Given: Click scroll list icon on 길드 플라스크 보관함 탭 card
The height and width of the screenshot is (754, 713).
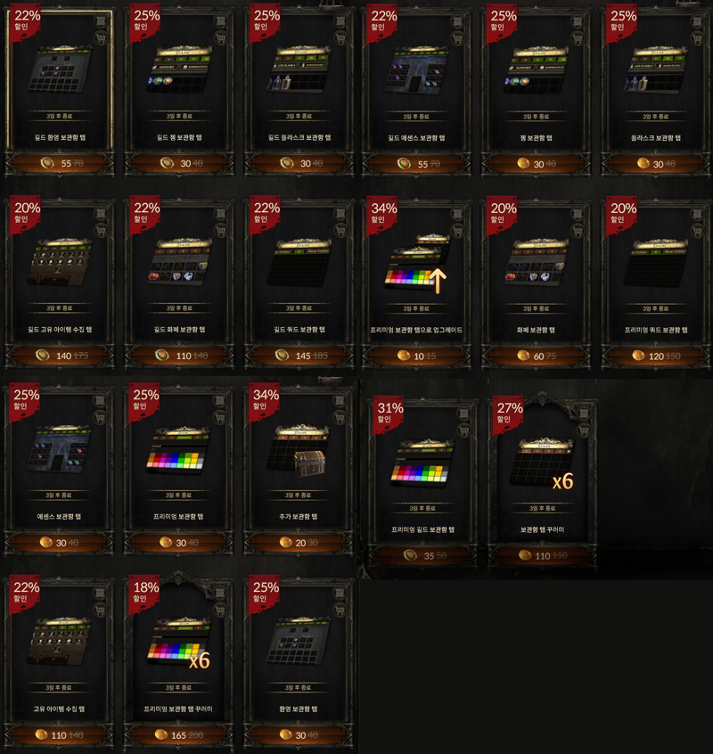Looking at the screenshot, I should (340, 21).
